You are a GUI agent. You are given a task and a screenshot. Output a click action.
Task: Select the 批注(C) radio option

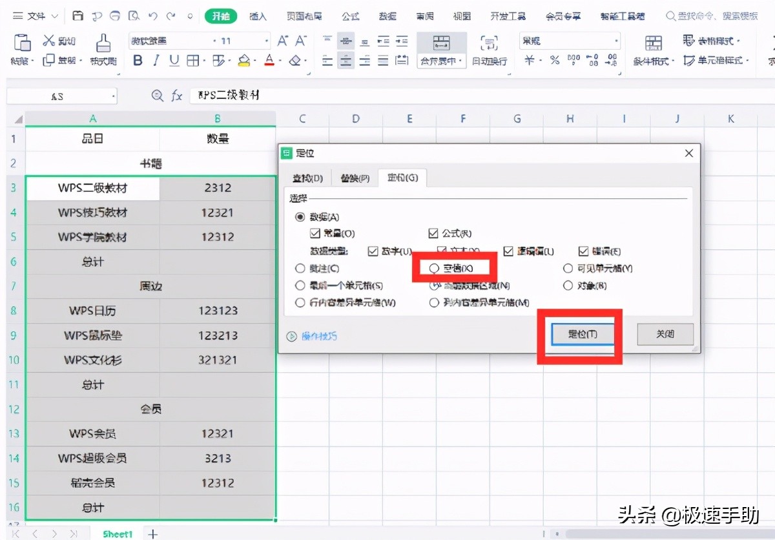tap(300, 268)
